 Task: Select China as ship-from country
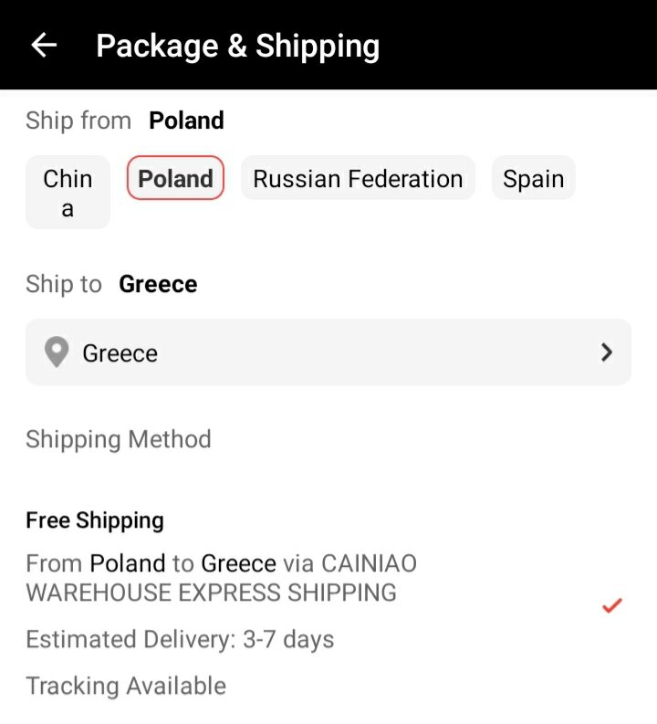tap(68, 193)
